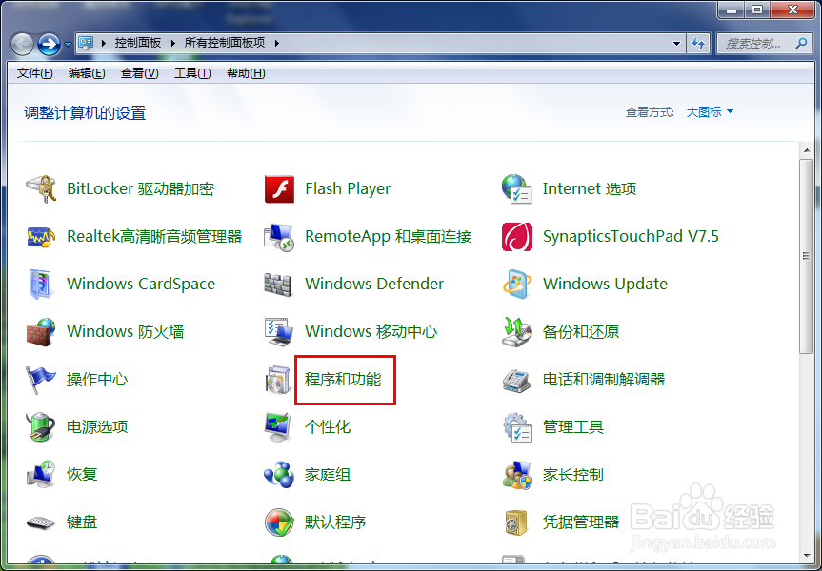
Task: Open the recent pages dropdown arrow
Action: [x=68, y=45]
